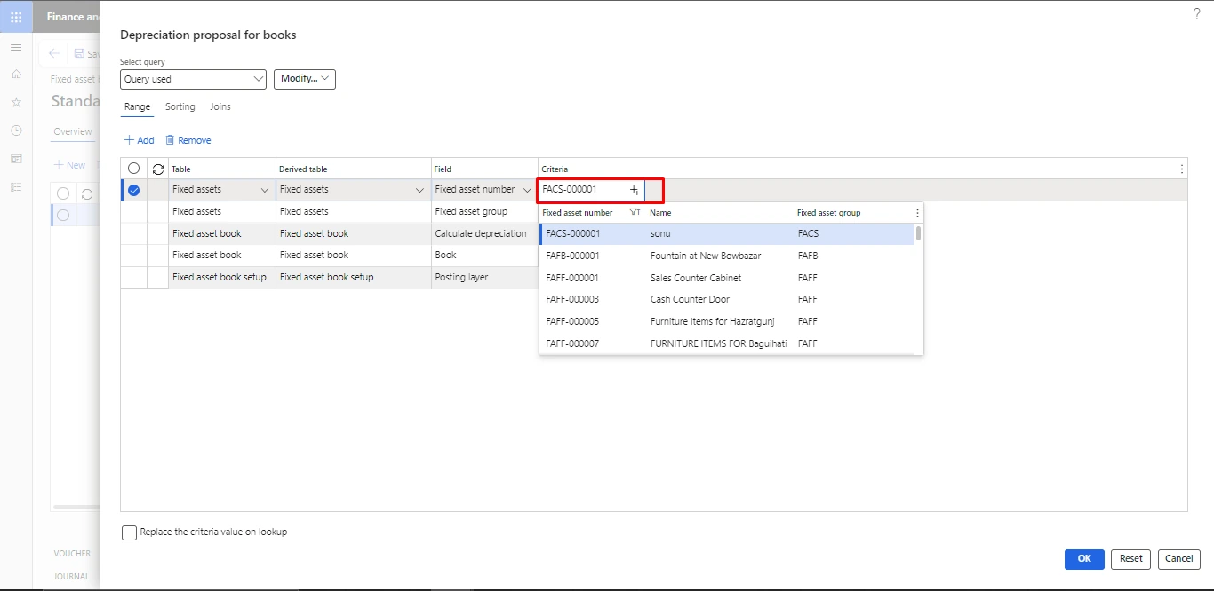Click New button in background page
This screenshot has width=1214, height=591.
(70, 165)
